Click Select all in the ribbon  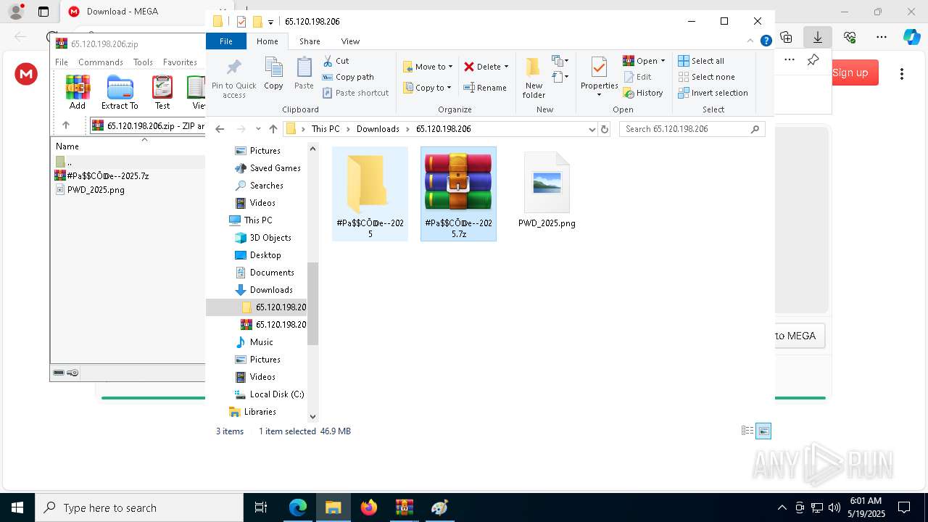click(701, 61)
